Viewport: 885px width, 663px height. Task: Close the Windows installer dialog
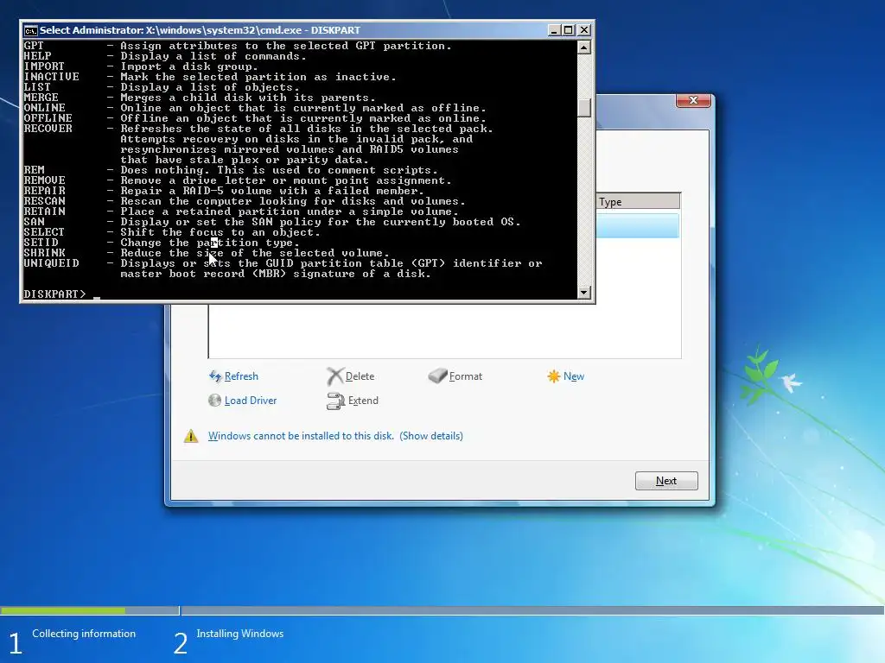[694, 100]
